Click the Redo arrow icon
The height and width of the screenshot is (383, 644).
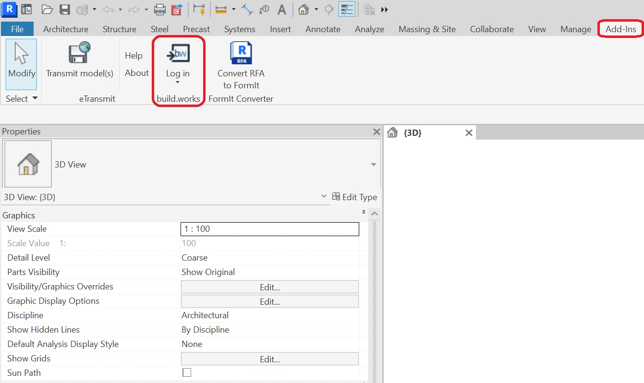[x=134, y=9]
